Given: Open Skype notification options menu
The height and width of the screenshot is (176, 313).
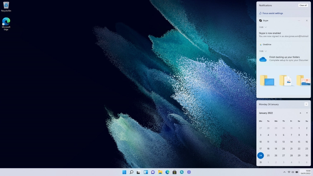Looking at the screenshot, I should pyautogui.click(x=299, y=20).
